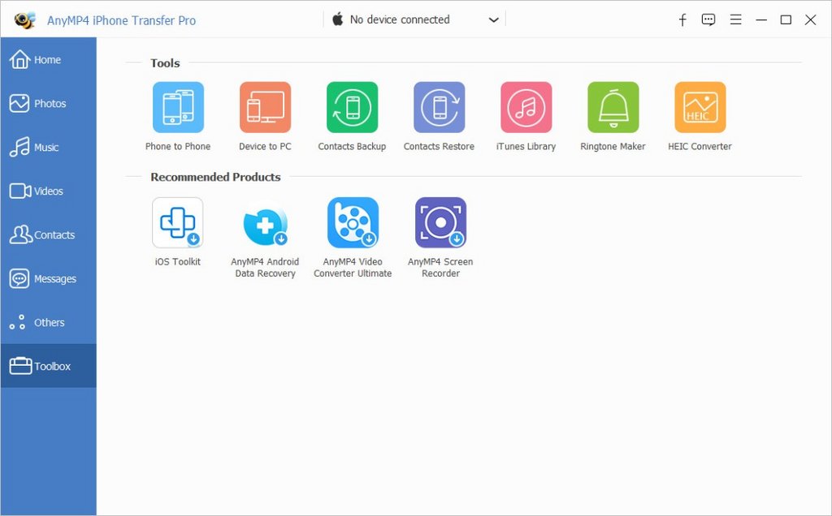The height and width of the screenshot is (516, 832).
Task: Switch to the Videos section
Action: click(48, 191)
